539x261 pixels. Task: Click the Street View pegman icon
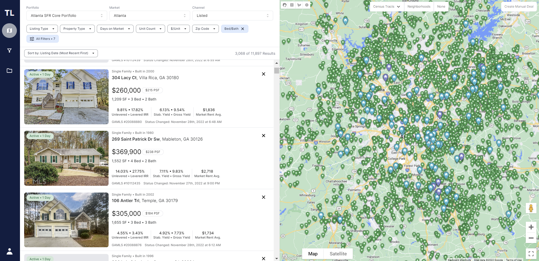click(531, 208)
